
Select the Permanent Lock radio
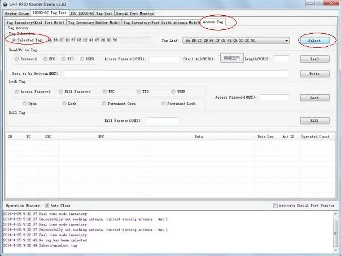tap(164, 104)
